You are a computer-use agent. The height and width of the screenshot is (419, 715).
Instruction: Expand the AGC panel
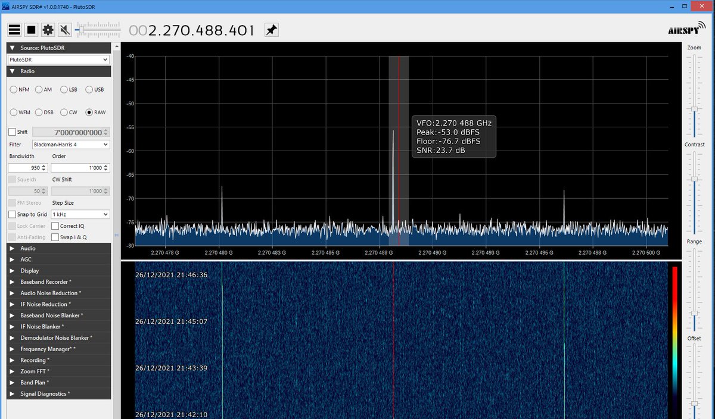(x=58, y=259)
